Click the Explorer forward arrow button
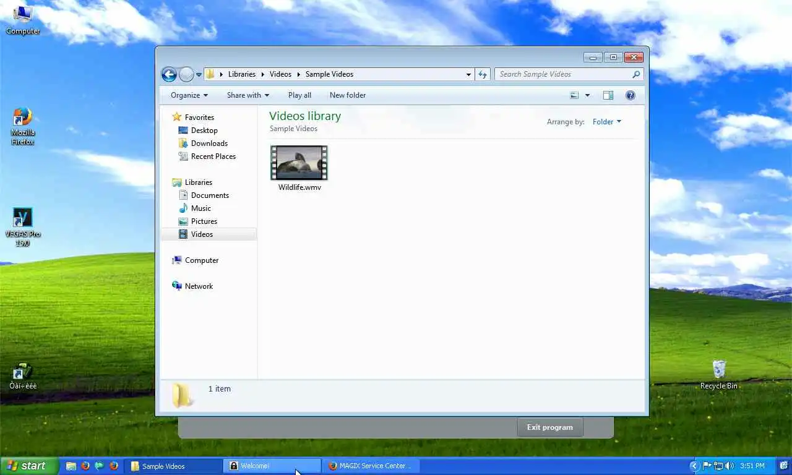 186,75
